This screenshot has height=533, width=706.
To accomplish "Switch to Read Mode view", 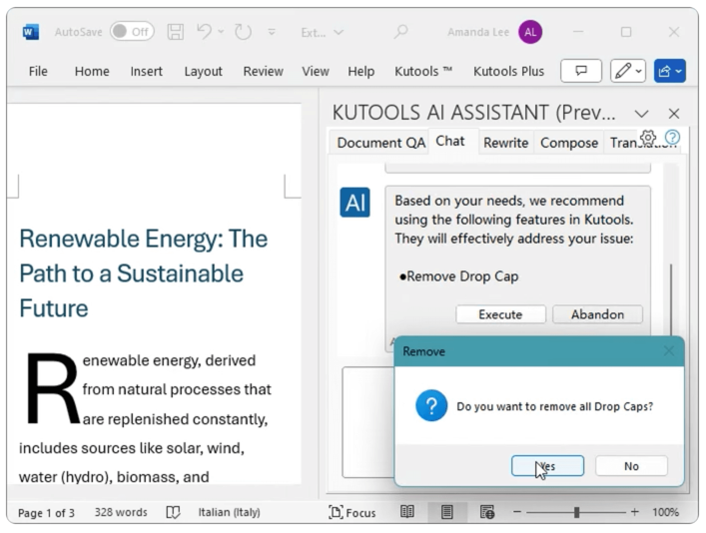I will 407,512.
